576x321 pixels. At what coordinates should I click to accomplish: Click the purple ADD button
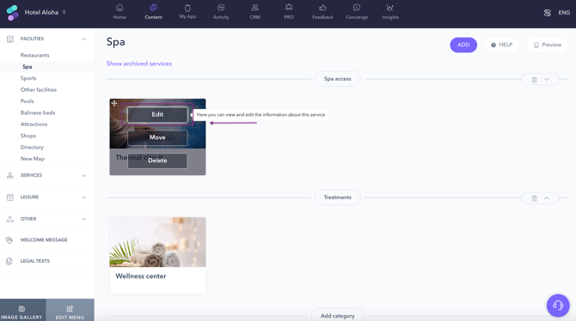click(x=463, y=45)
